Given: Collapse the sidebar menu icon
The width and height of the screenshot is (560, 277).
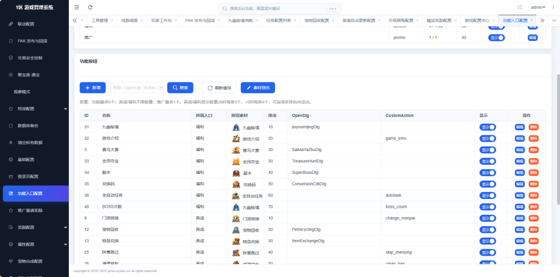Looking at the screenshot, I should 77,7.
